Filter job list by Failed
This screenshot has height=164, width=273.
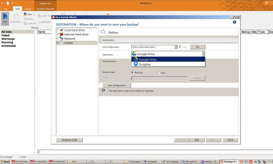[5, 35]
